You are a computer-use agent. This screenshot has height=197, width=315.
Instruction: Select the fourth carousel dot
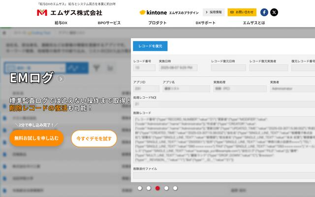coord(166,188)
